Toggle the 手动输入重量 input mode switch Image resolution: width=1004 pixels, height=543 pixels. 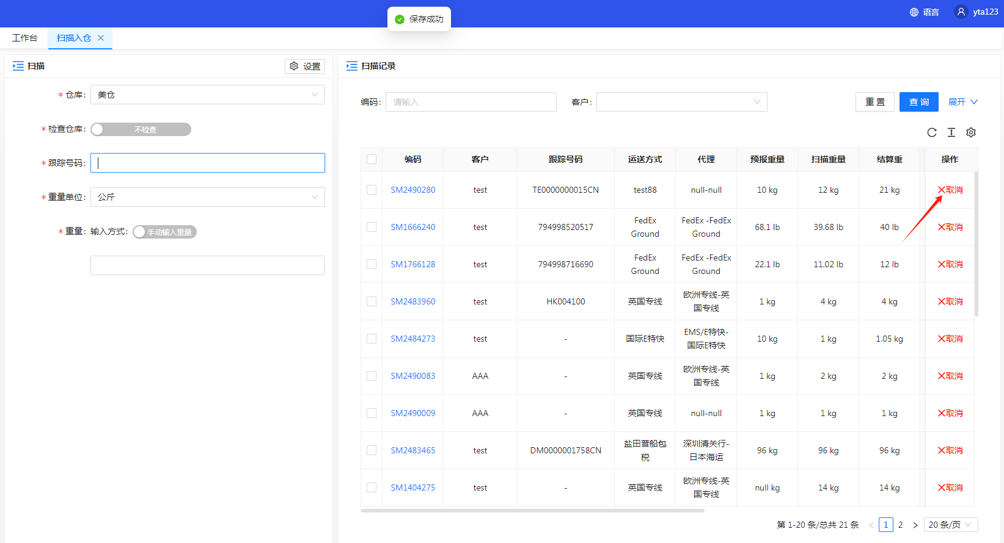click(x=165, y=232)
